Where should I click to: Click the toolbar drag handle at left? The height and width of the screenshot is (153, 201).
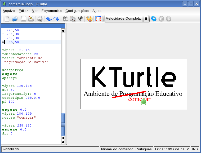[2, 19]
